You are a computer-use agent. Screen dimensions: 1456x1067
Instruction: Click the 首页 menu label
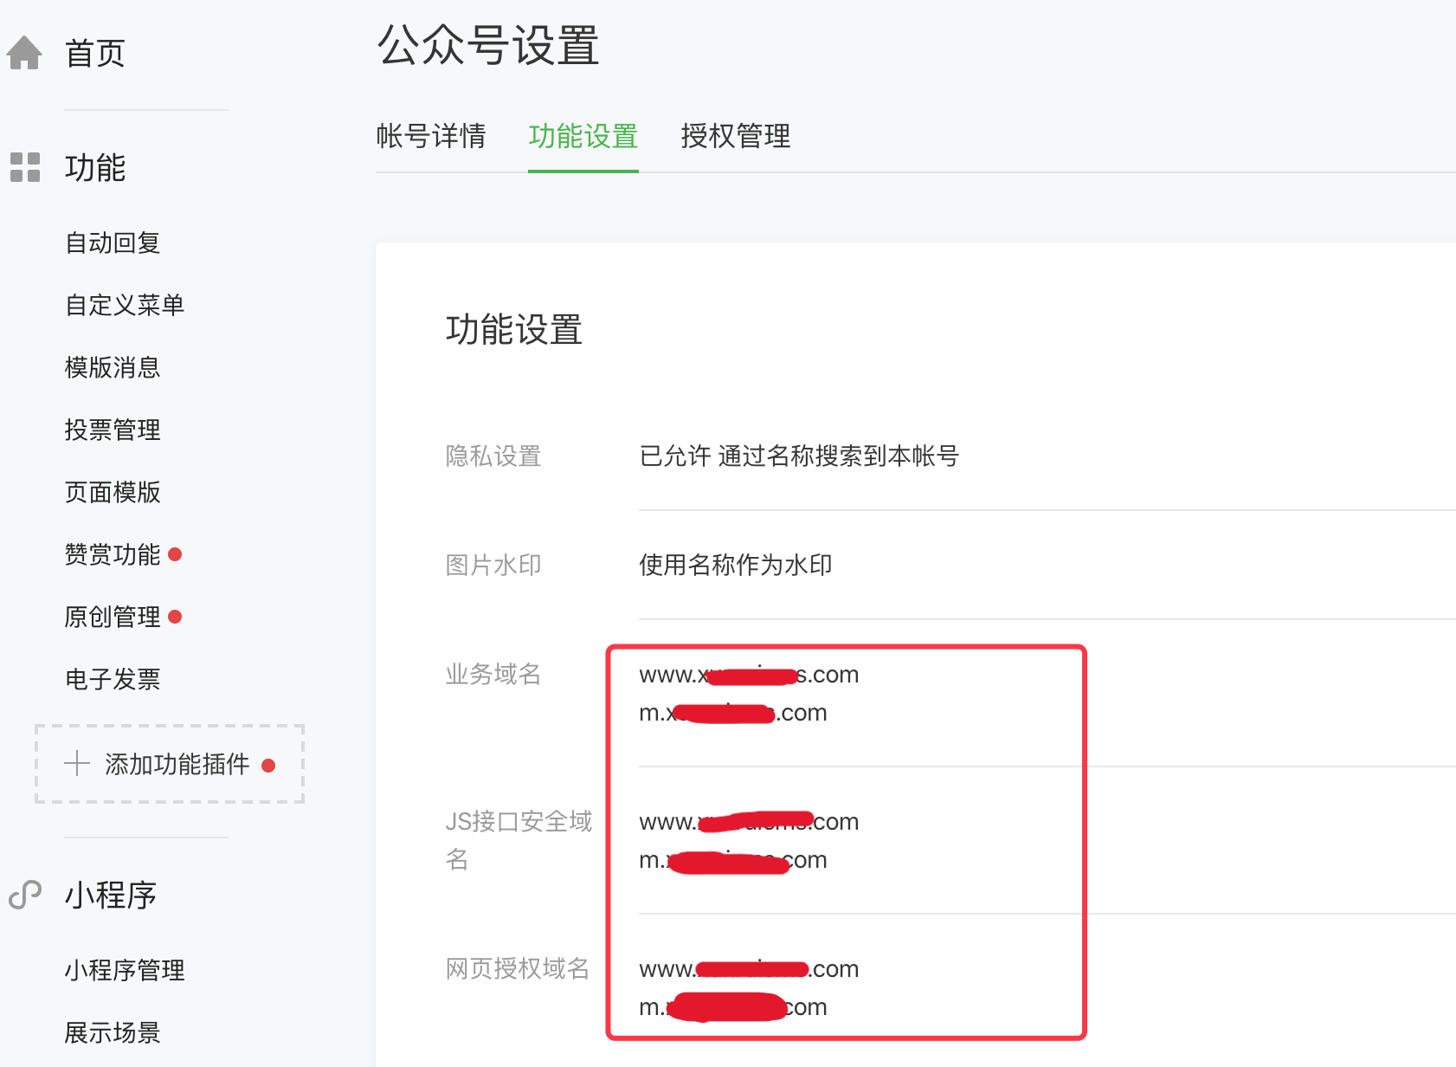95,53
